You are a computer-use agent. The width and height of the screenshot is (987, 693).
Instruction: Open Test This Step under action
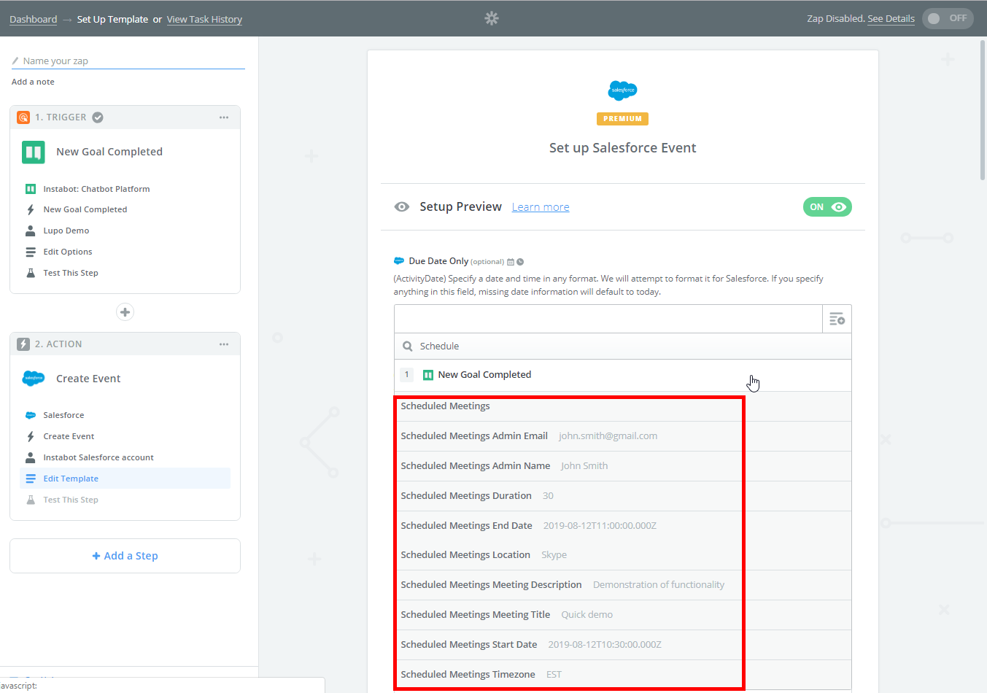click(70, 500)
